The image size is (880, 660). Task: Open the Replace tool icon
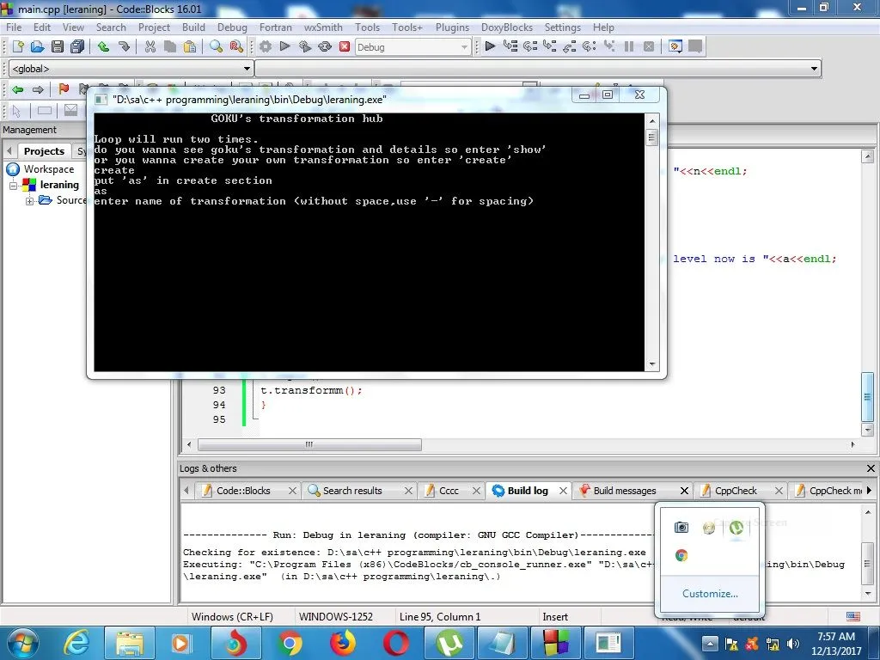(x=236, y=46)
